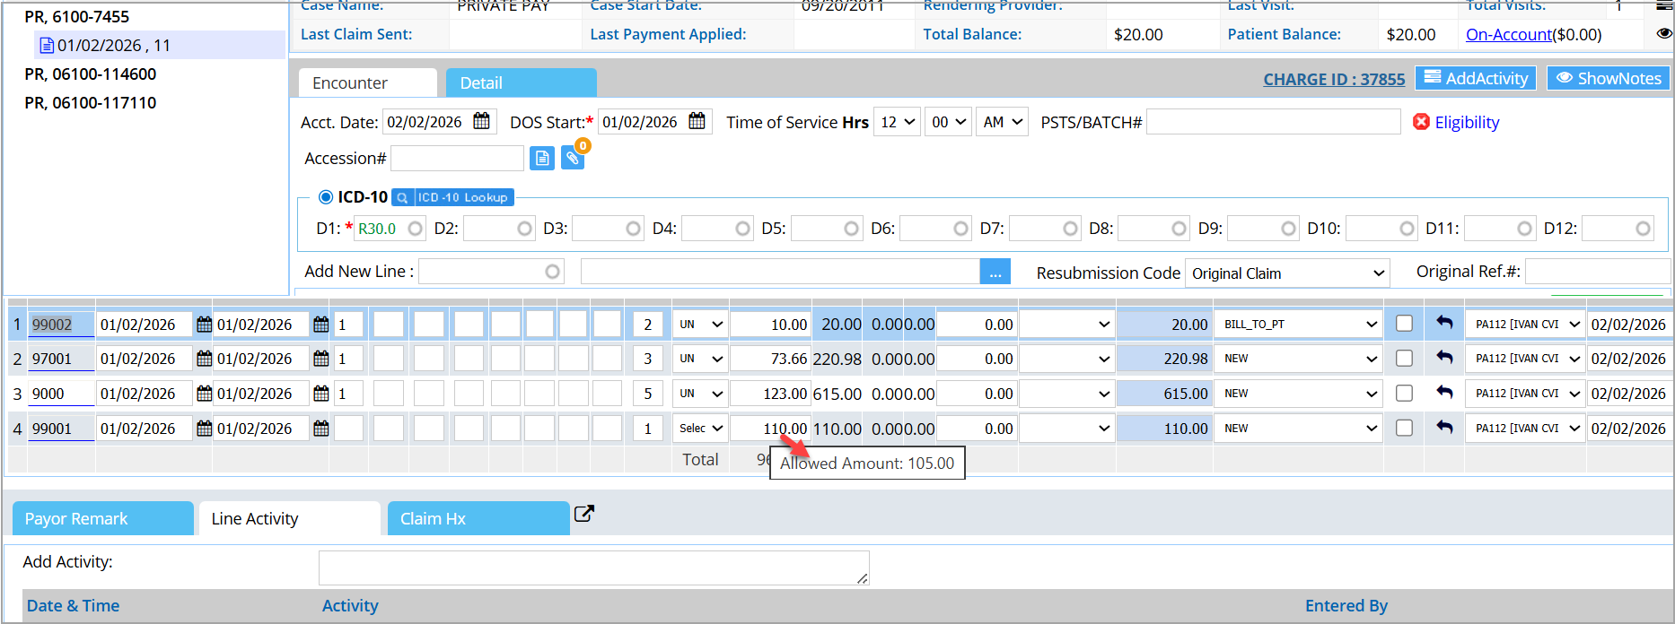Click the document icon beside Accession#
Screen dimensions: 1675x624
542,159
